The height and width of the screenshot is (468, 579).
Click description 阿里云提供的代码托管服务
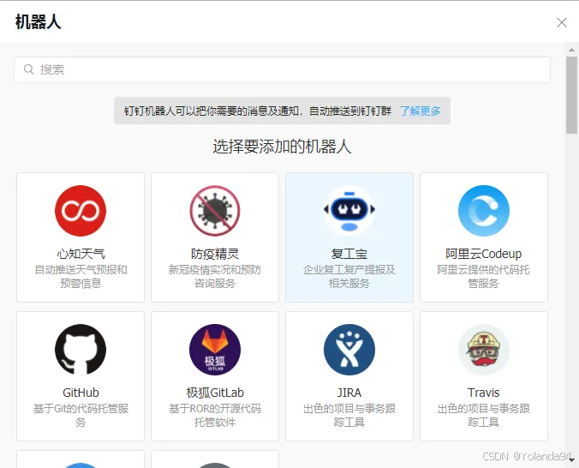click(484, 277)
